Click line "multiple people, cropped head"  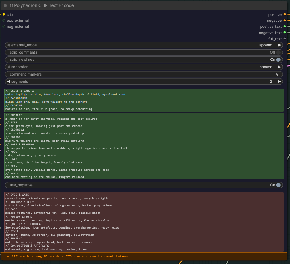(49, 242)
